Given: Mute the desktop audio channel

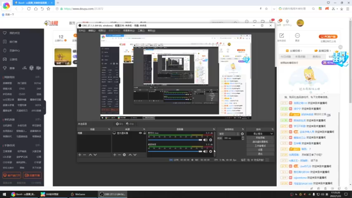Looking at the screenshot, I should 205,151.
